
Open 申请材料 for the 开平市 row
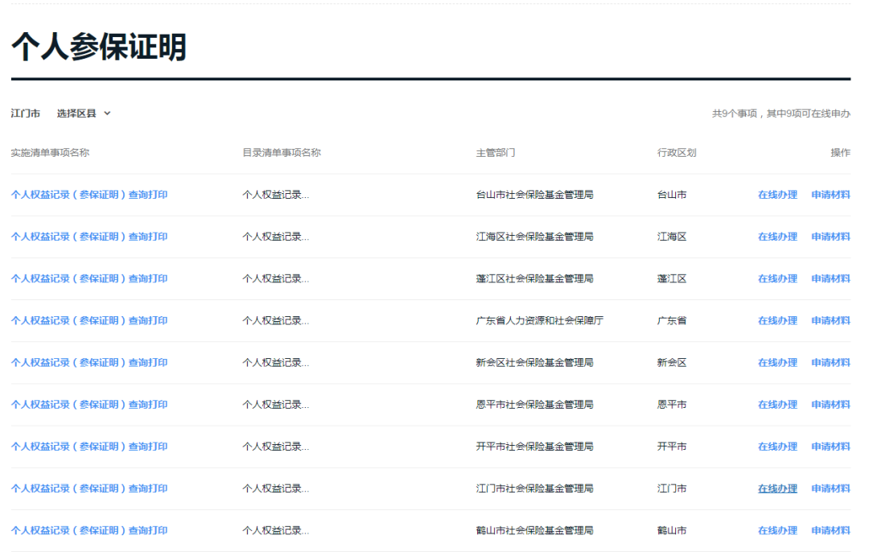(830, 446)
